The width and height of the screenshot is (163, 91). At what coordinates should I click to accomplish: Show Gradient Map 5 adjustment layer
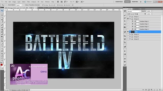coord(128,24)
